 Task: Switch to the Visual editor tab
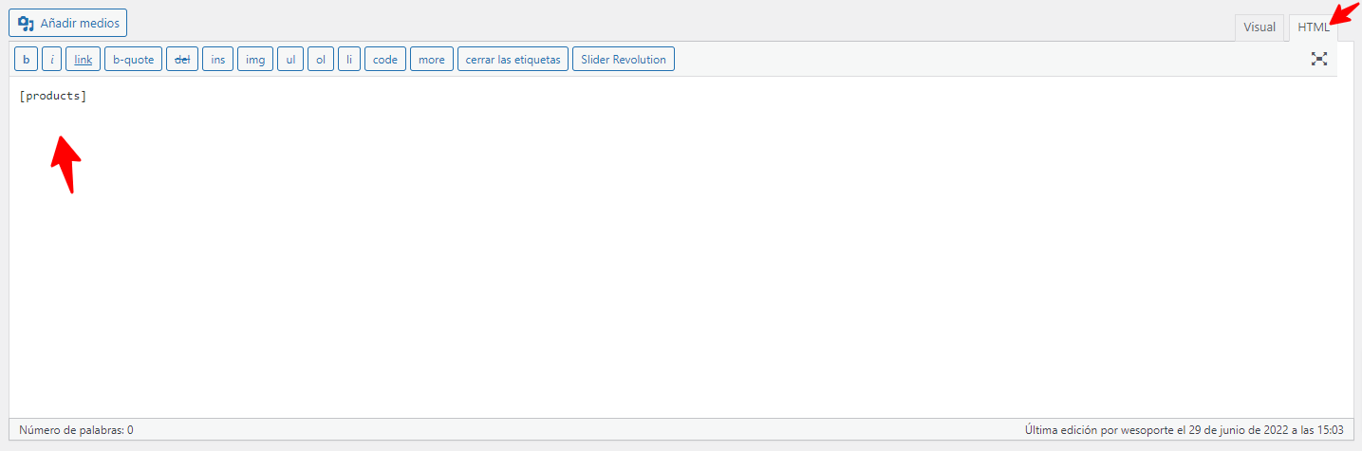point(1259,27)
